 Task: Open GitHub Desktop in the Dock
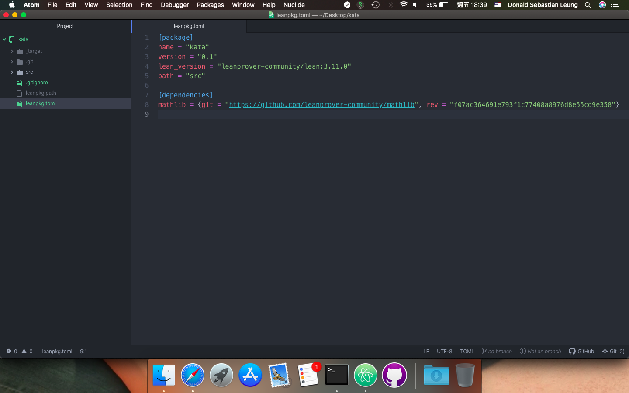tap(394, 375)
